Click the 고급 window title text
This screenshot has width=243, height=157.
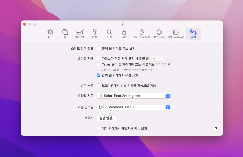tap(122, 24)
